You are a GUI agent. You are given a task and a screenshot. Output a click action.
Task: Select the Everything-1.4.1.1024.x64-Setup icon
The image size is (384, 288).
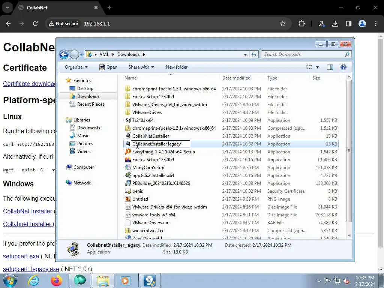127,152
